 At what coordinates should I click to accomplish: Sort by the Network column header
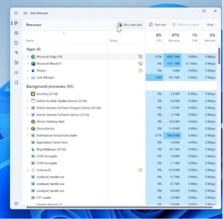pos(210,41)
